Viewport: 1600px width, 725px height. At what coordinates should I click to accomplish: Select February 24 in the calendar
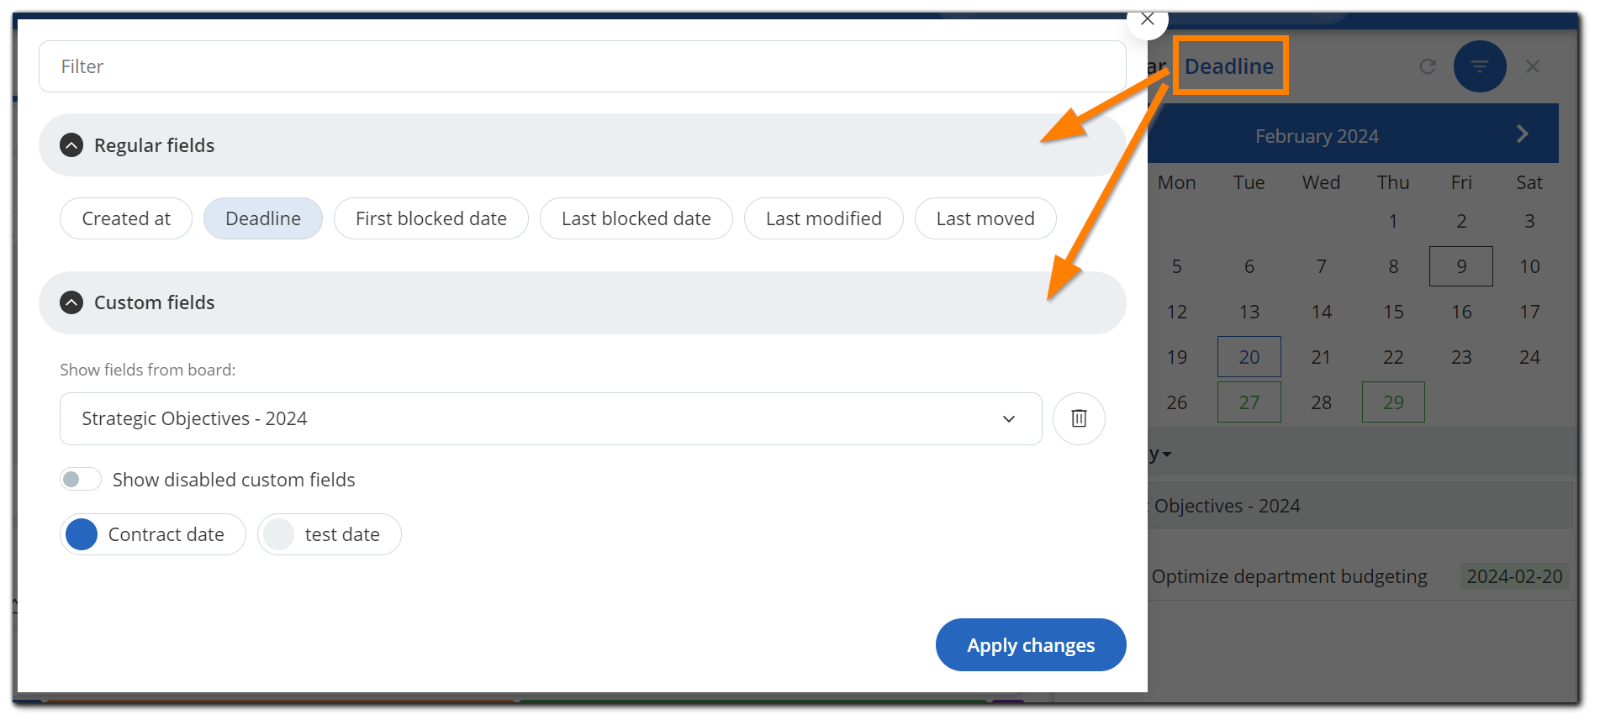click(x=1529, y=357)
